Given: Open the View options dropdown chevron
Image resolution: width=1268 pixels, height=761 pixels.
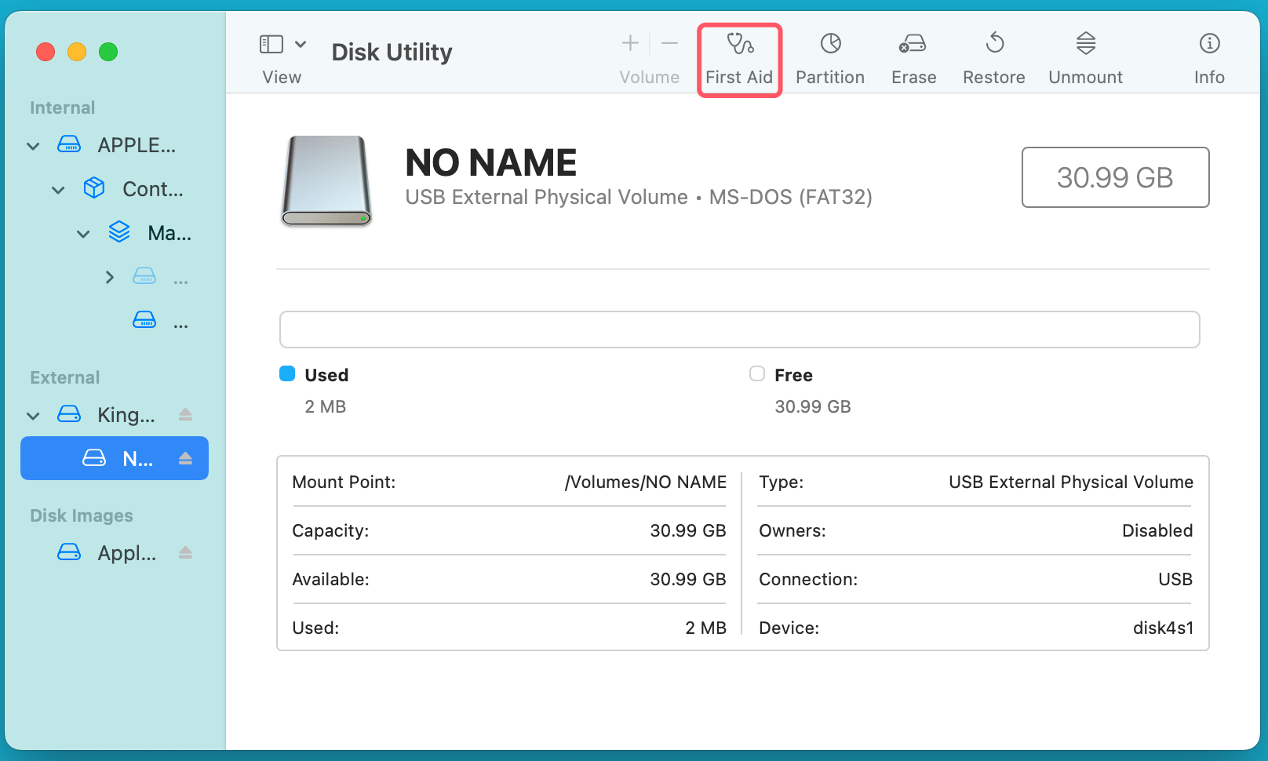Looking at the screenshot, I should 301,44.
